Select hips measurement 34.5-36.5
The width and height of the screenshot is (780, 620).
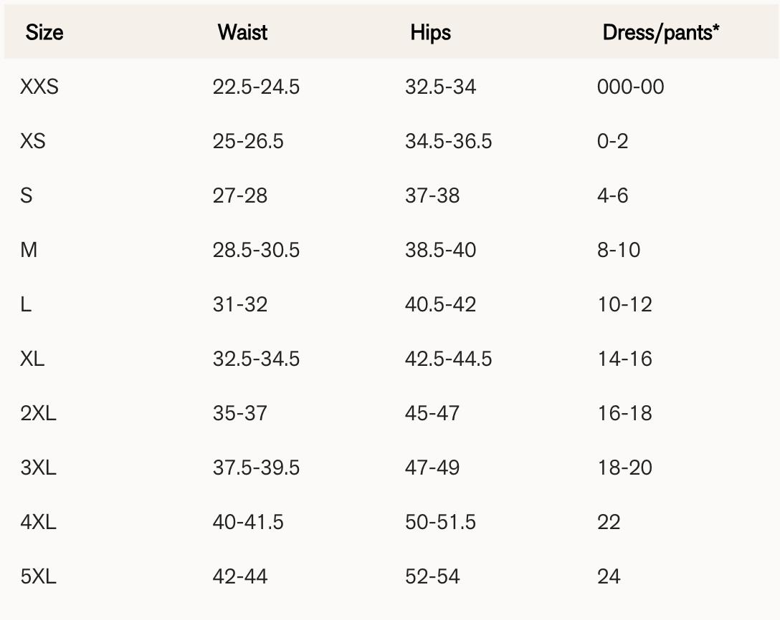(448, 141)
